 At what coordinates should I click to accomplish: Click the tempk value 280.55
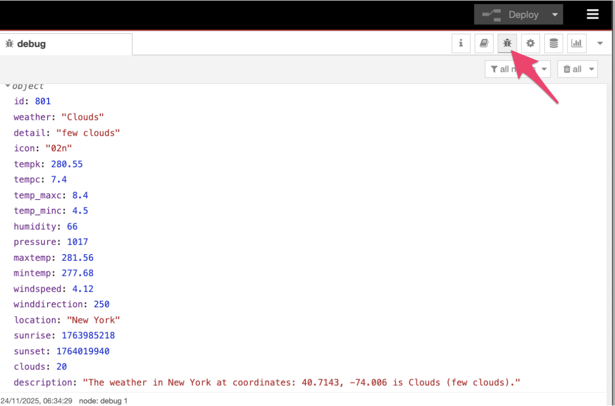click(x=67, y=164)
